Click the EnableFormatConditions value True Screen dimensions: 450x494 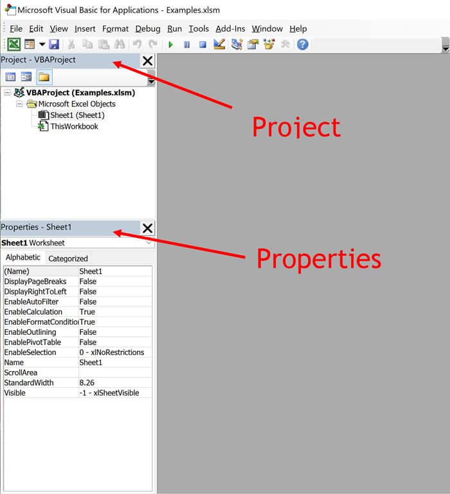115,321
